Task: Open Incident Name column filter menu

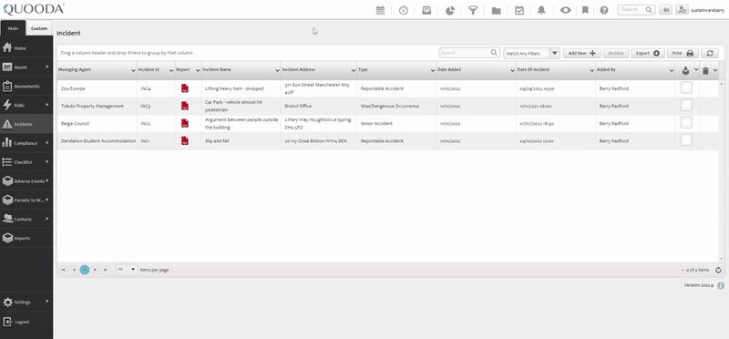Action: point(277,71)
